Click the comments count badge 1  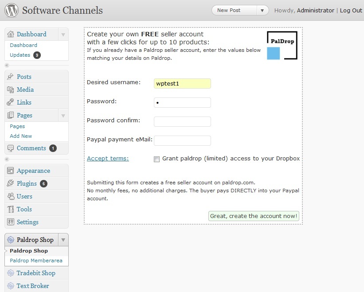click(x=53, y=148)
